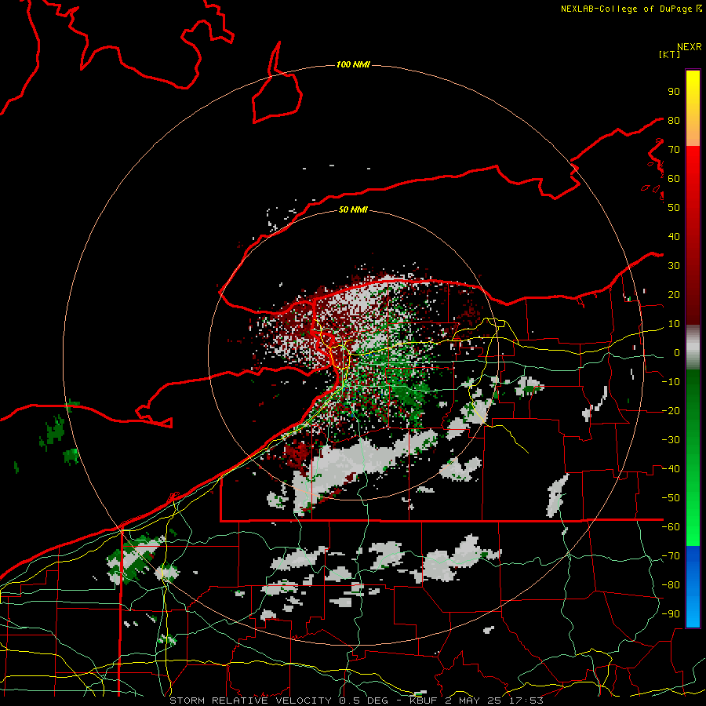Click the -90 value on velocity scale
The width and height of the screenshot is (706, 706).
(671, 614)
